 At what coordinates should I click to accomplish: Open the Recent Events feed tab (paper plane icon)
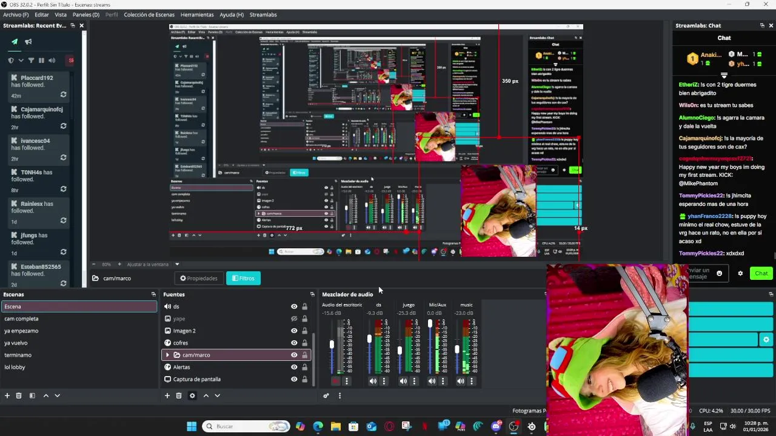pos(15,42)
